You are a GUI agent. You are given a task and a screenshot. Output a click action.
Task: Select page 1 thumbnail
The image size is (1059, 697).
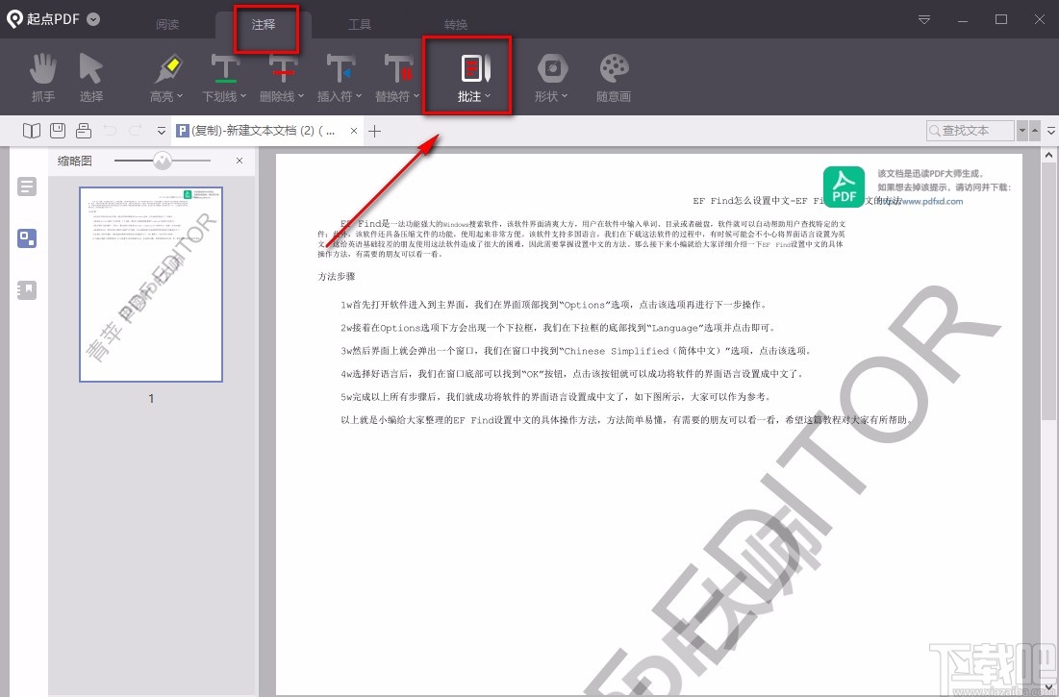(151, 284)
